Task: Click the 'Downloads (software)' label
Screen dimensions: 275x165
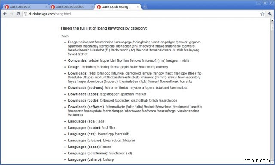Action: pyautogui.click(x=86, y=107)
